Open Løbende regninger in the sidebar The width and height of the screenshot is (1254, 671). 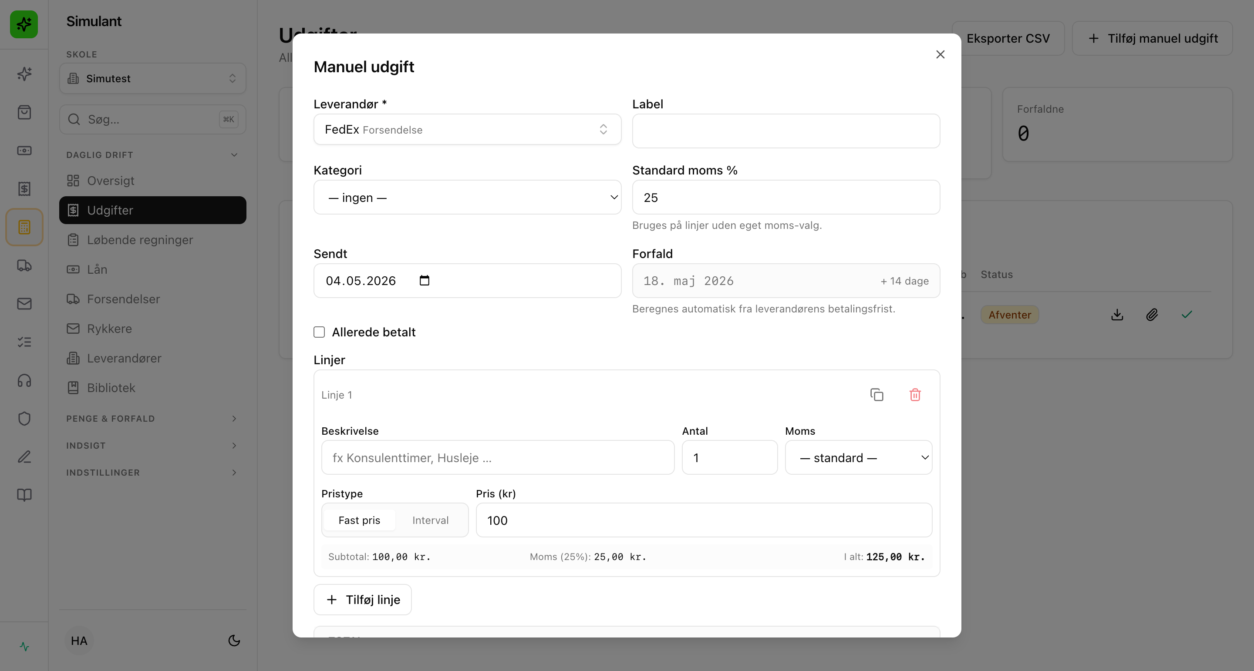(x=153, y=240)
